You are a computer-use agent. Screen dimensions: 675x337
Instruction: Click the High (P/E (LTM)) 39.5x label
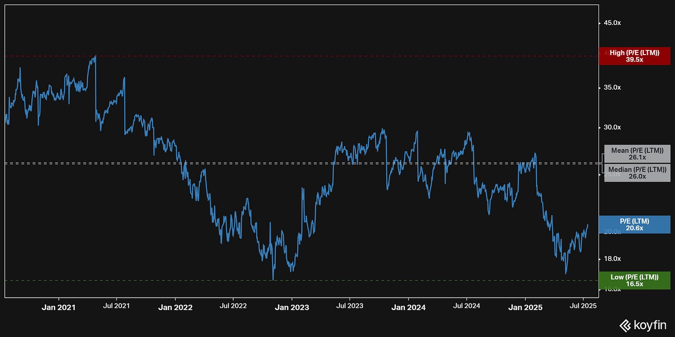point(634,56)
